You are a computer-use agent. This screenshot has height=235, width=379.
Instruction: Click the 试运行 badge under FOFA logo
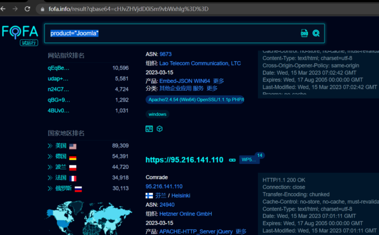coord(29,43)
